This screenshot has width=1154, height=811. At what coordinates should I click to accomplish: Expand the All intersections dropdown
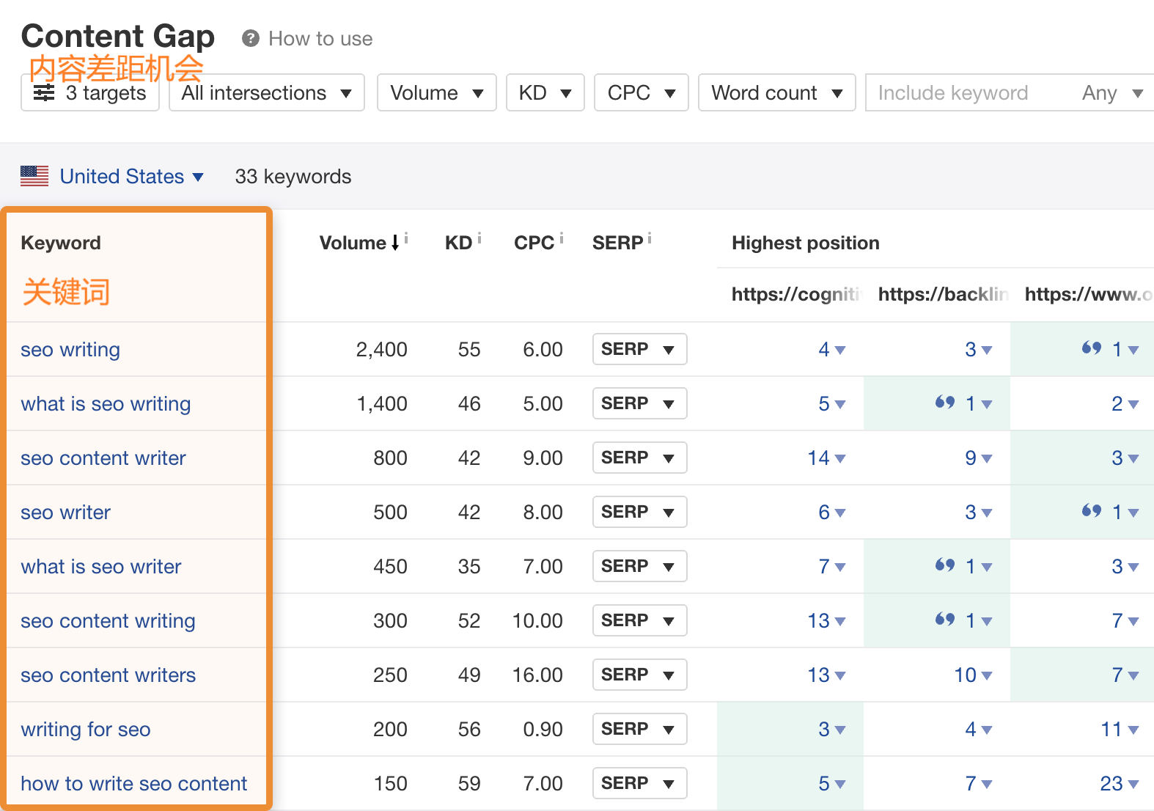[x=266, y=93]
